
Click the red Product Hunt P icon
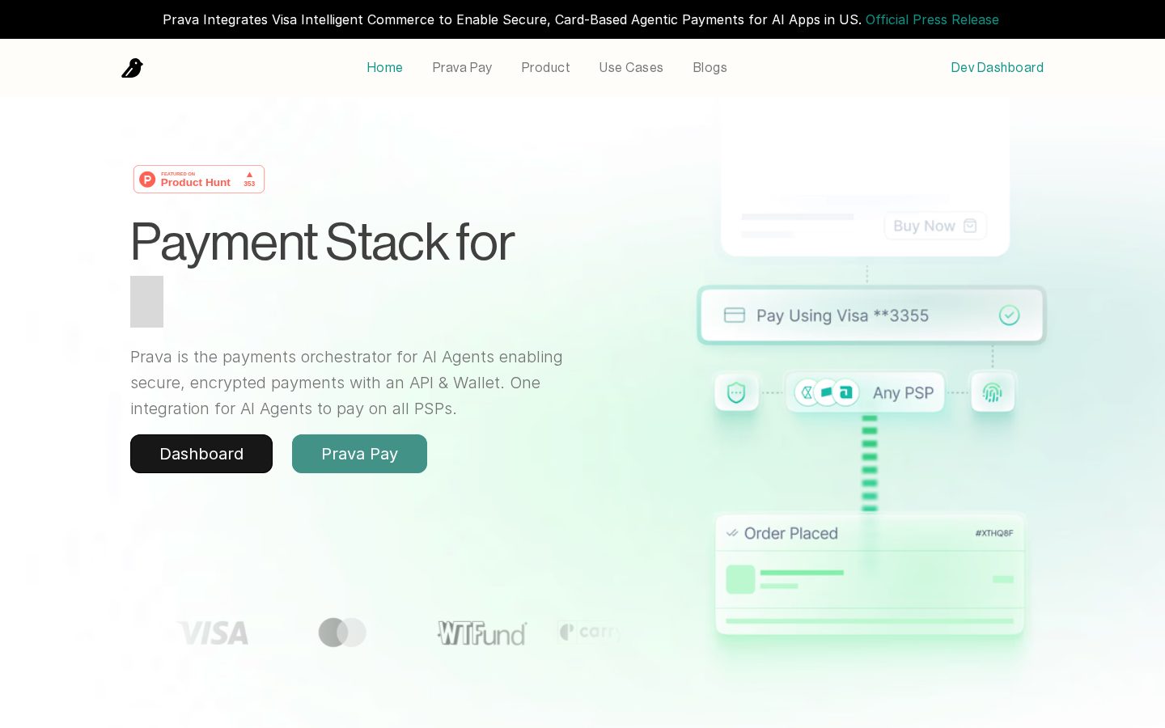147,180
